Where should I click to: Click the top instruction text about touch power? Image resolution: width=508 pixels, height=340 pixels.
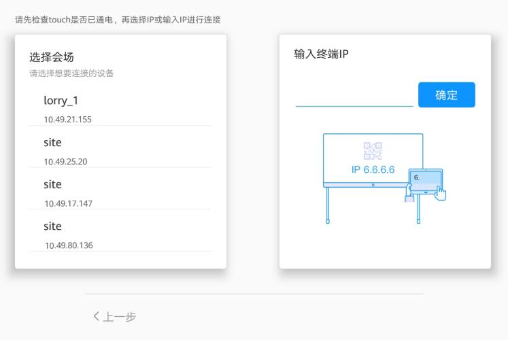point(118,20)
